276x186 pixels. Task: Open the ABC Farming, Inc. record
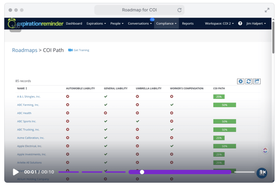pyautogui.click(x=28, y=105)
